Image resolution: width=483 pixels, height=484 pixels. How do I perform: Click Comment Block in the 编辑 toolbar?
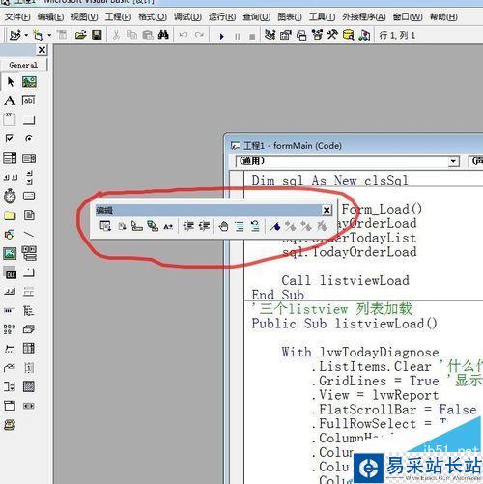[240, 226]
